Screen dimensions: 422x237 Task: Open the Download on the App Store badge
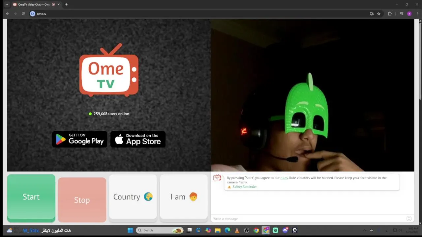coord(138,139)
